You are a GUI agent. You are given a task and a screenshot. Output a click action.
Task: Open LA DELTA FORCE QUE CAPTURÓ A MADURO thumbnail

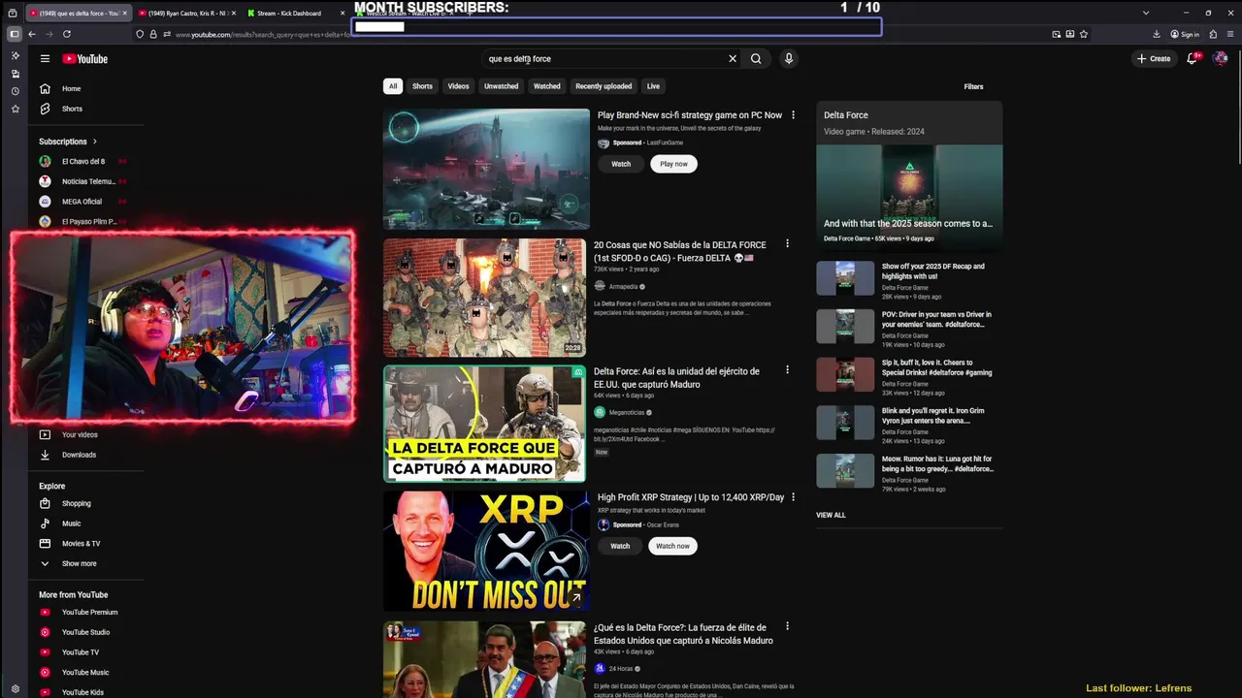click(484, 424)
